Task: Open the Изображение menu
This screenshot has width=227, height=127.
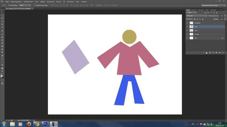Action: [28, 1]
